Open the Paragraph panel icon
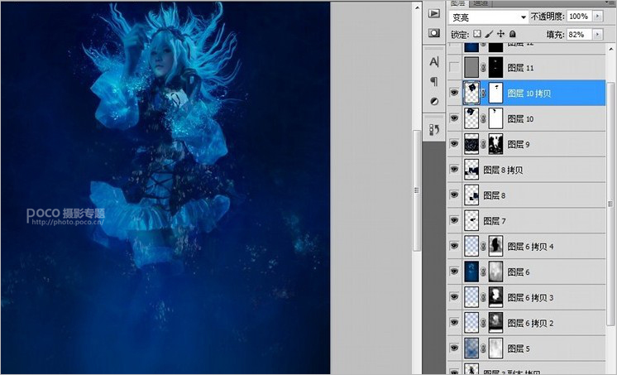The width and height of the screenshot is (617, 375). pos(433,81)
